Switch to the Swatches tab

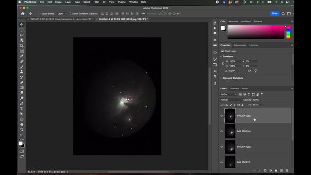(233, 21)
